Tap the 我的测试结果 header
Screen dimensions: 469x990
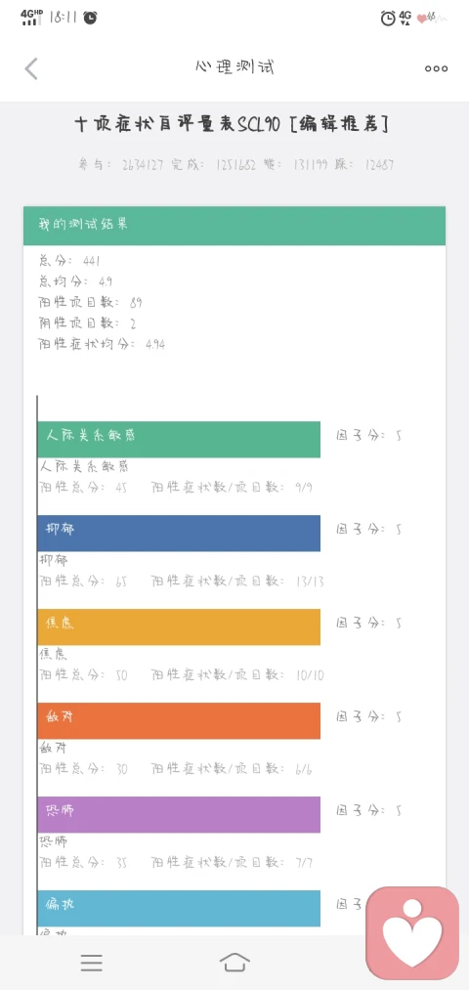pos(234,226)
